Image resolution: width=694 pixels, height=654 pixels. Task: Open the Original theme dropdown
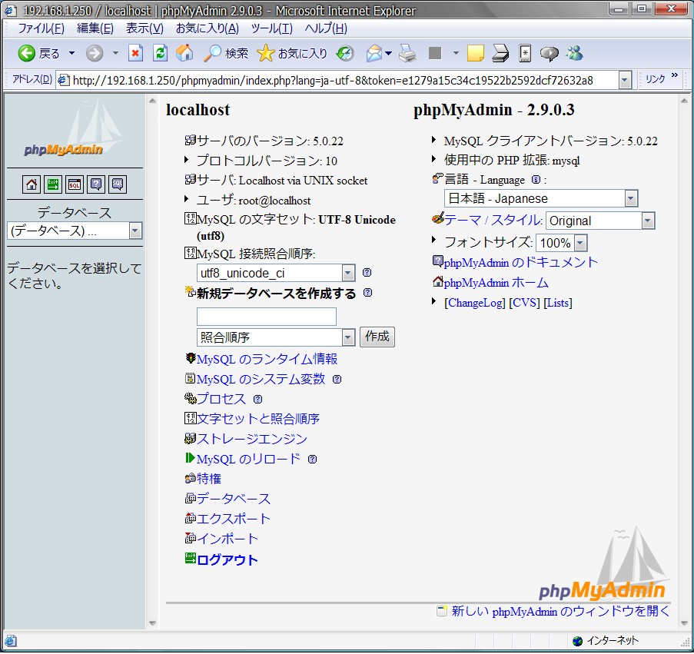pyautogui.click(x=649, y=221)
